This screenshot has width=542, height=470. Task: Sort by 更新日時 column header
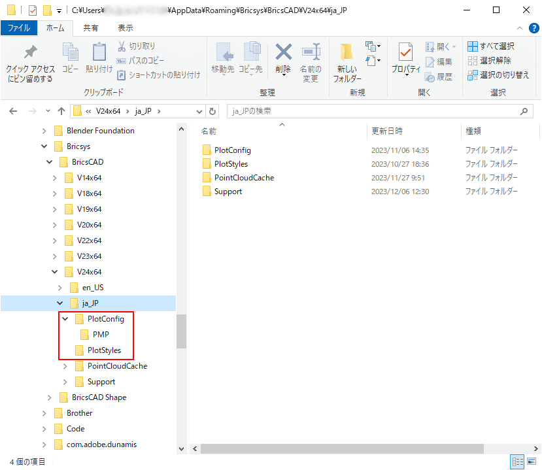point(387,131)
